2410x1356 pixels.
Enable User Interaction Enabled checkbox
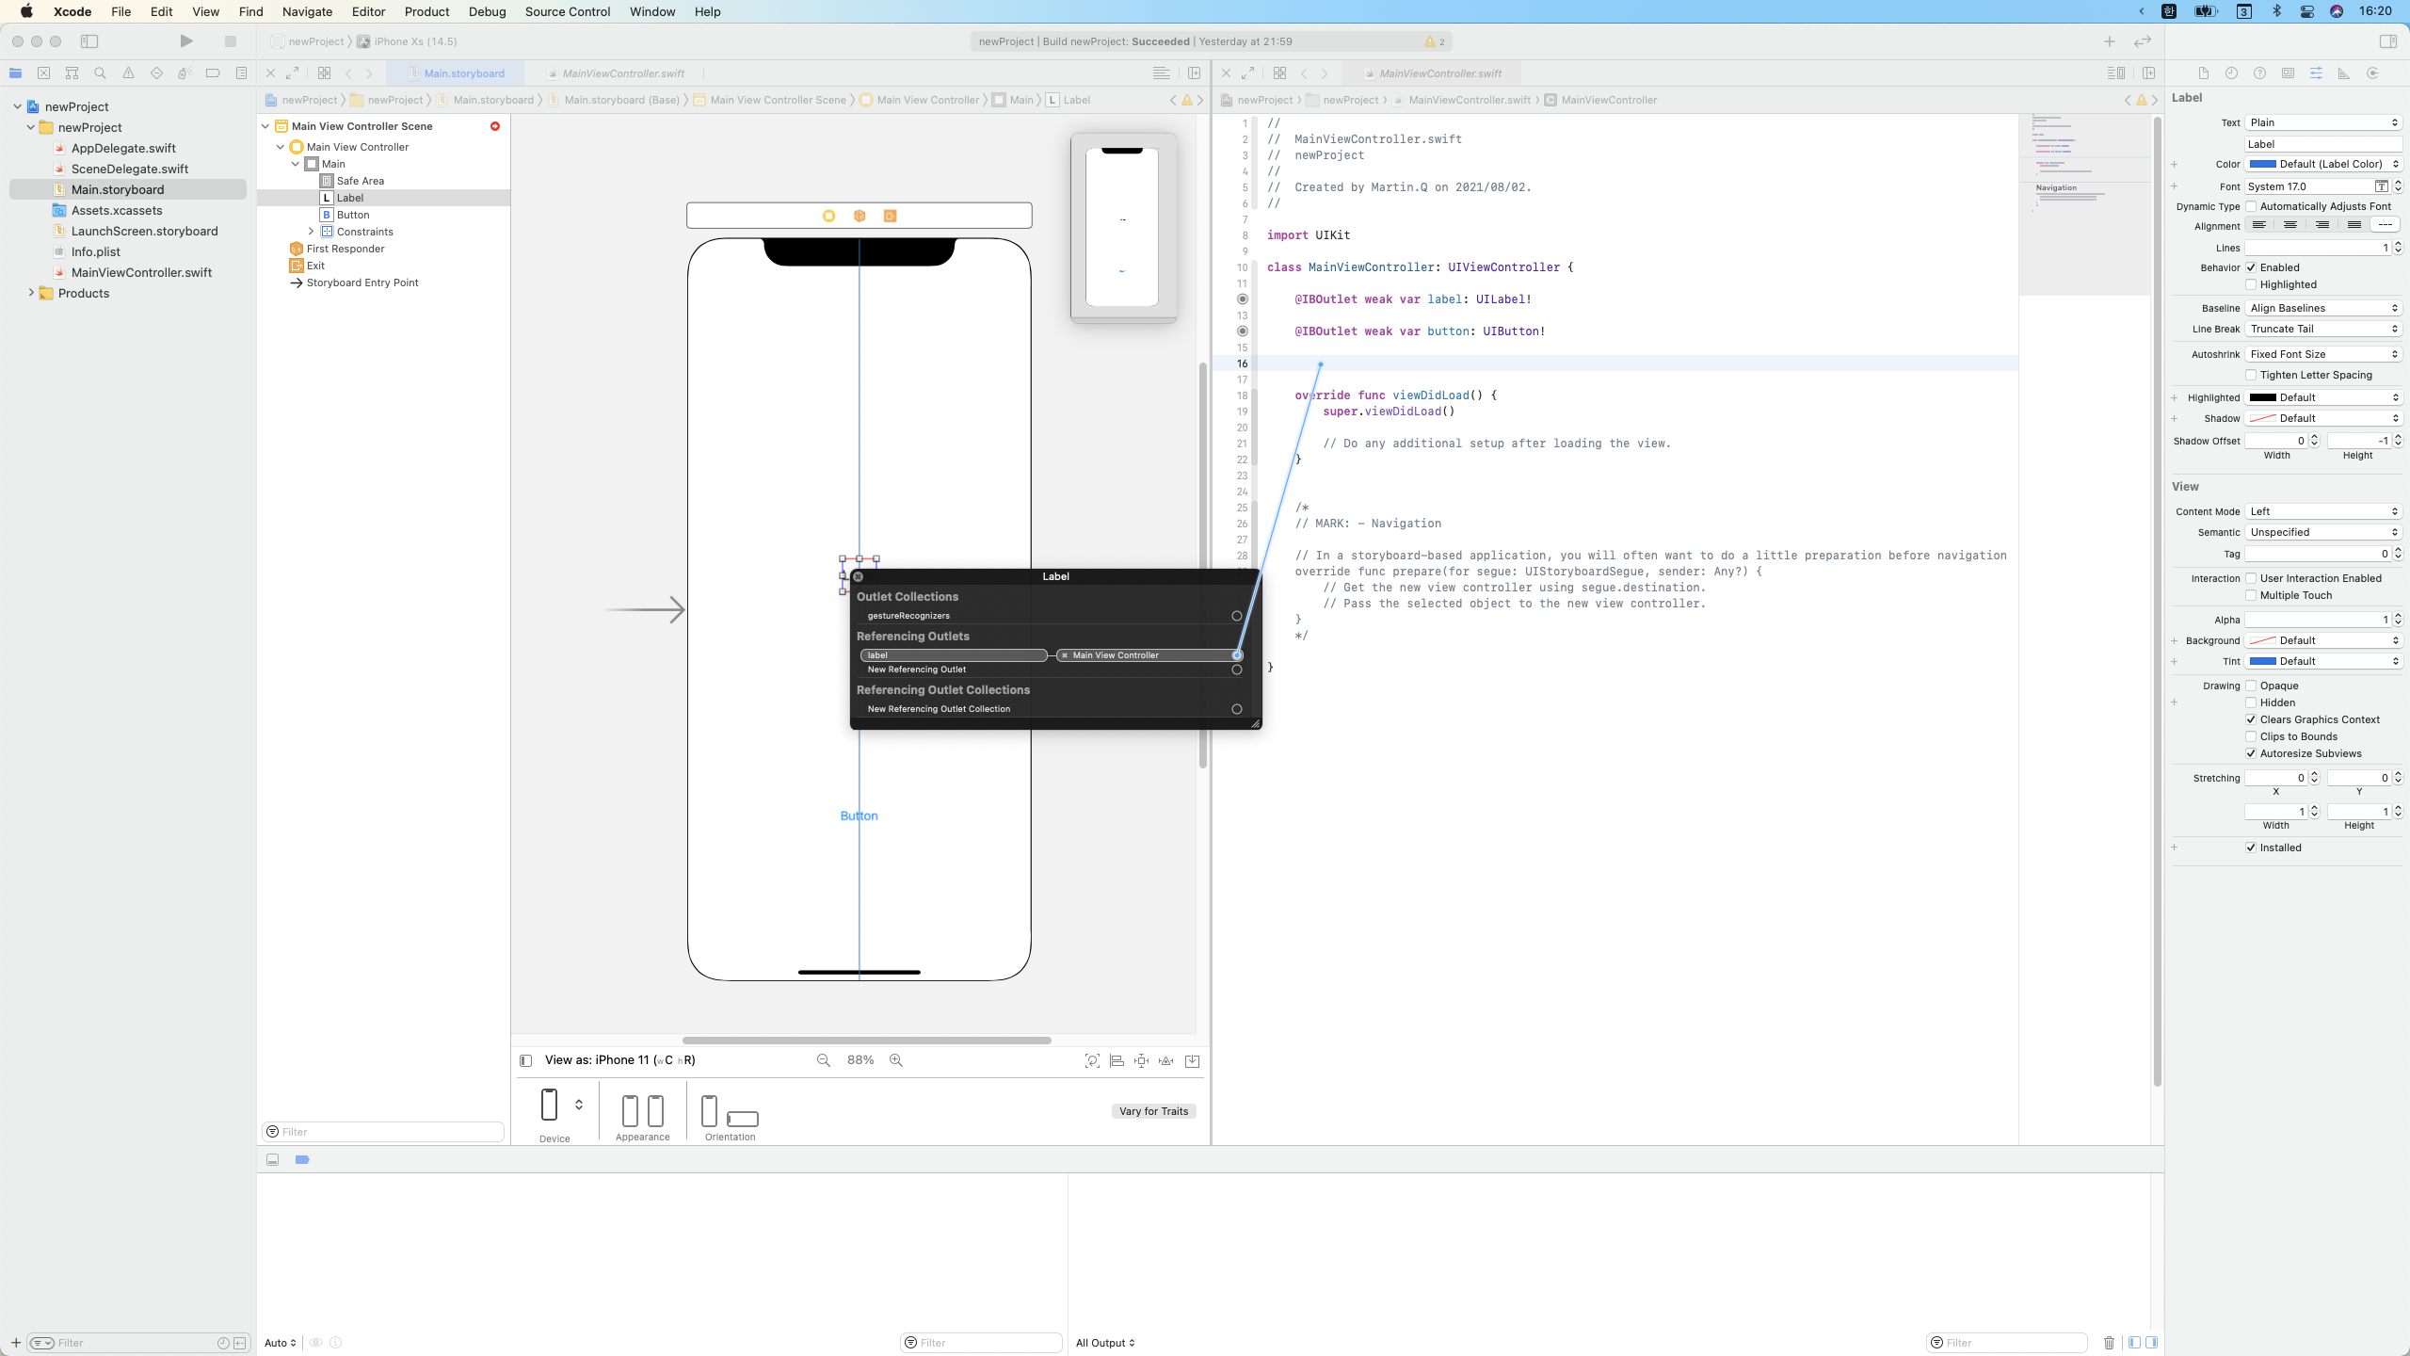[x=2251, y=578]
